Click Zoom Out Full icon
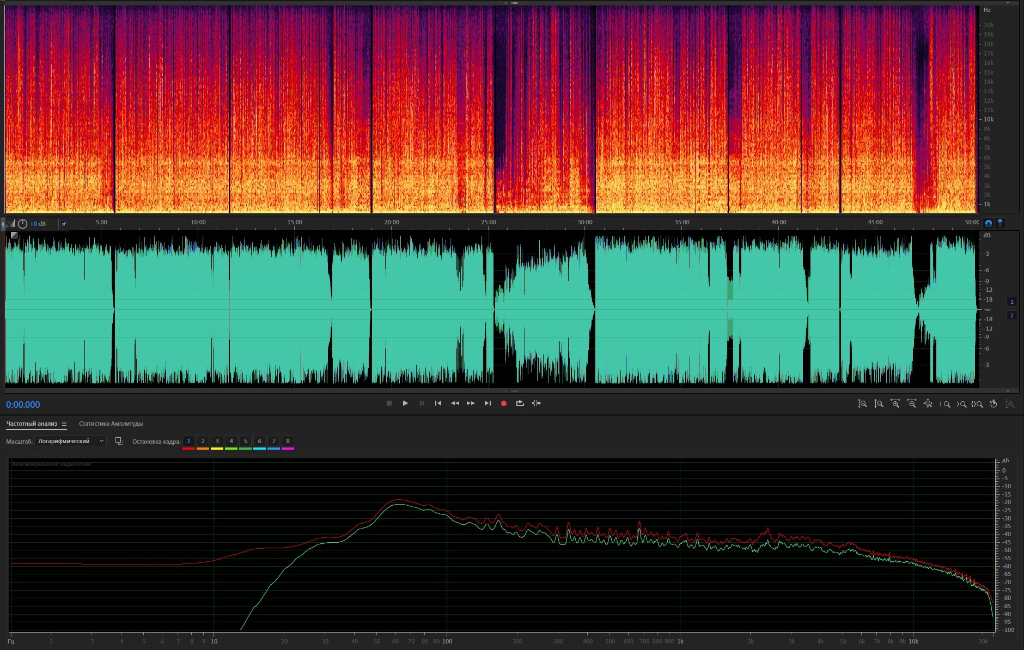This screenshot has width=1024, height=650. [928, 404]
